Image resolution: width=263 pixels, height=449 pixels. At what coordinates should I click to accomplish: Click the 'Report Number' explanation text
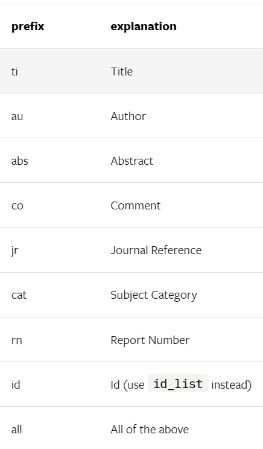click(150, 340)
